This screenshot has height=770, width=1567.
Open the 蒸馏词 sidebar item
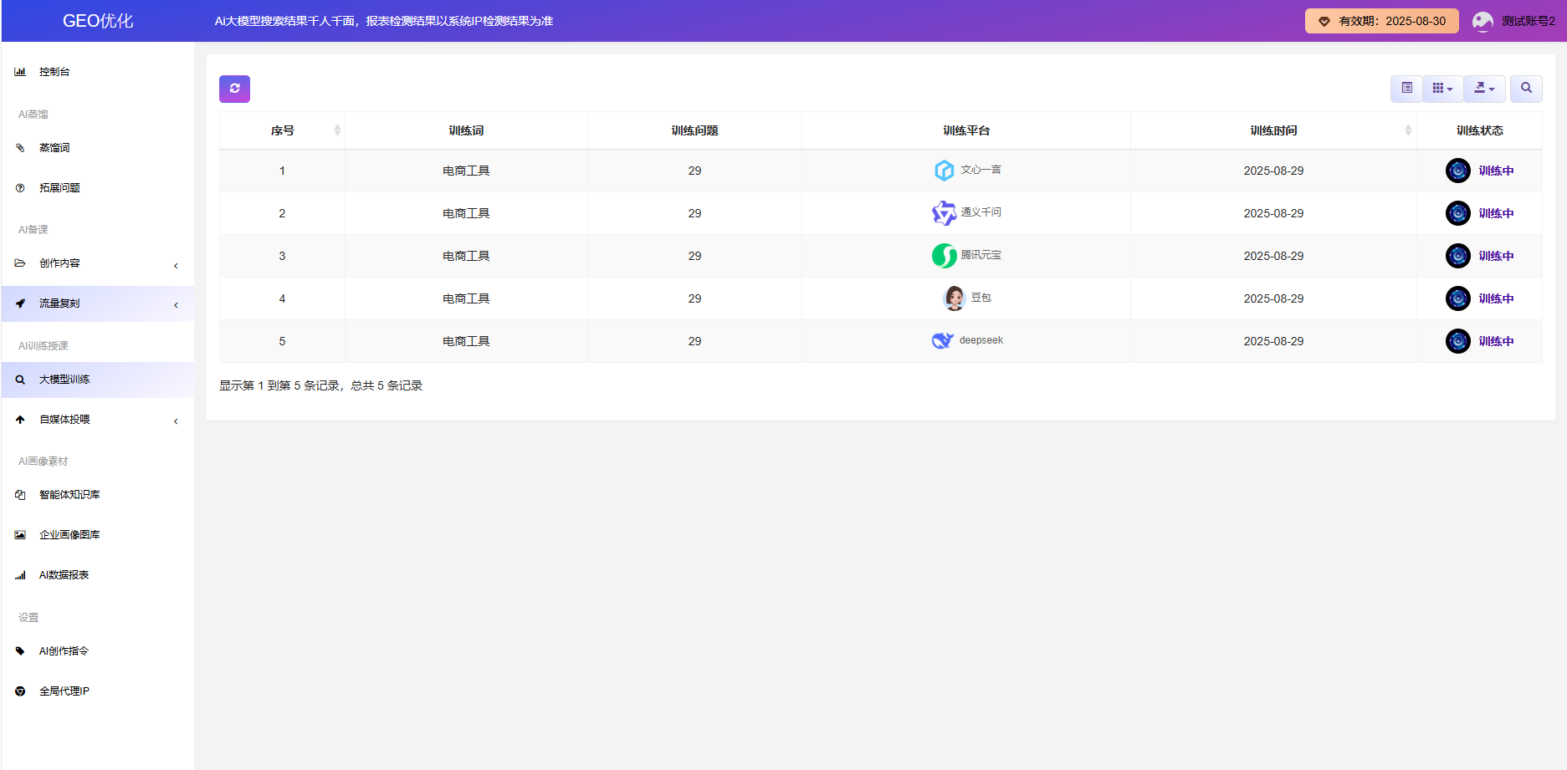pyautogui.click(x=54, y=148)
